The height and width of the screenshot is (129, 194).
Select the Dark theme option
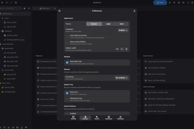pyautogui.click(x=122, y=24)
